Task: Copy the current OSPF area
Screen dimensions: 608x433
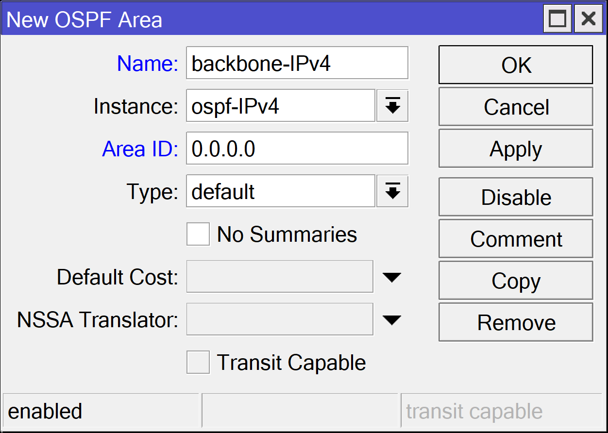Action: [x=515, y=280]
